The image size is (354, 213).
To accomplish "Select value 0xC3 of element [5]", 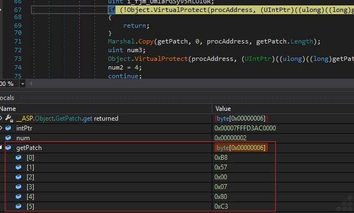I will click(222, 206).
